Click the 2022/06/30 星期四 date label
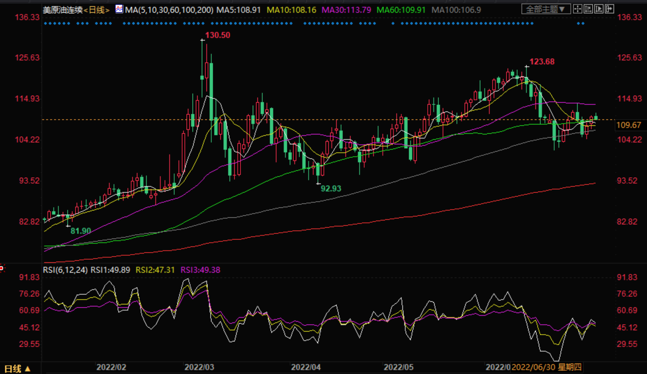This screenshot has height=374, width=647. (x=546, y=367)
